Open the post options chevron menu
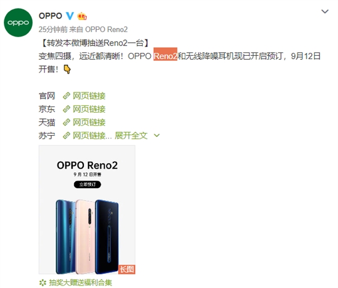 click(325, 11)
